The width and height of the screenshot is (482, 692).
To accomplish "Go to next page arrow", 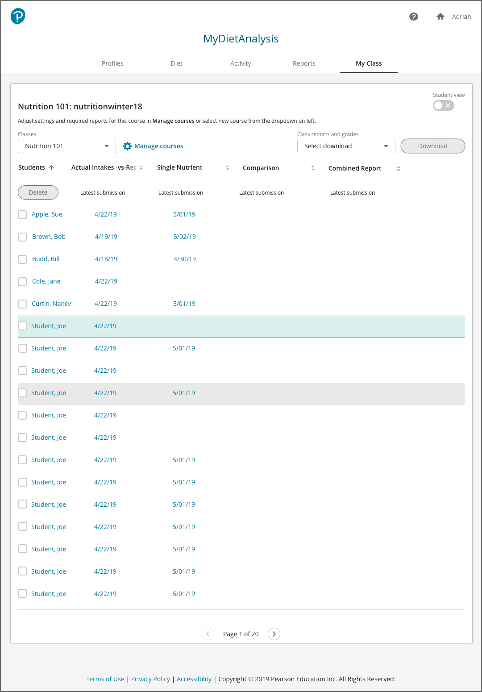I will (x=274, y=634).
